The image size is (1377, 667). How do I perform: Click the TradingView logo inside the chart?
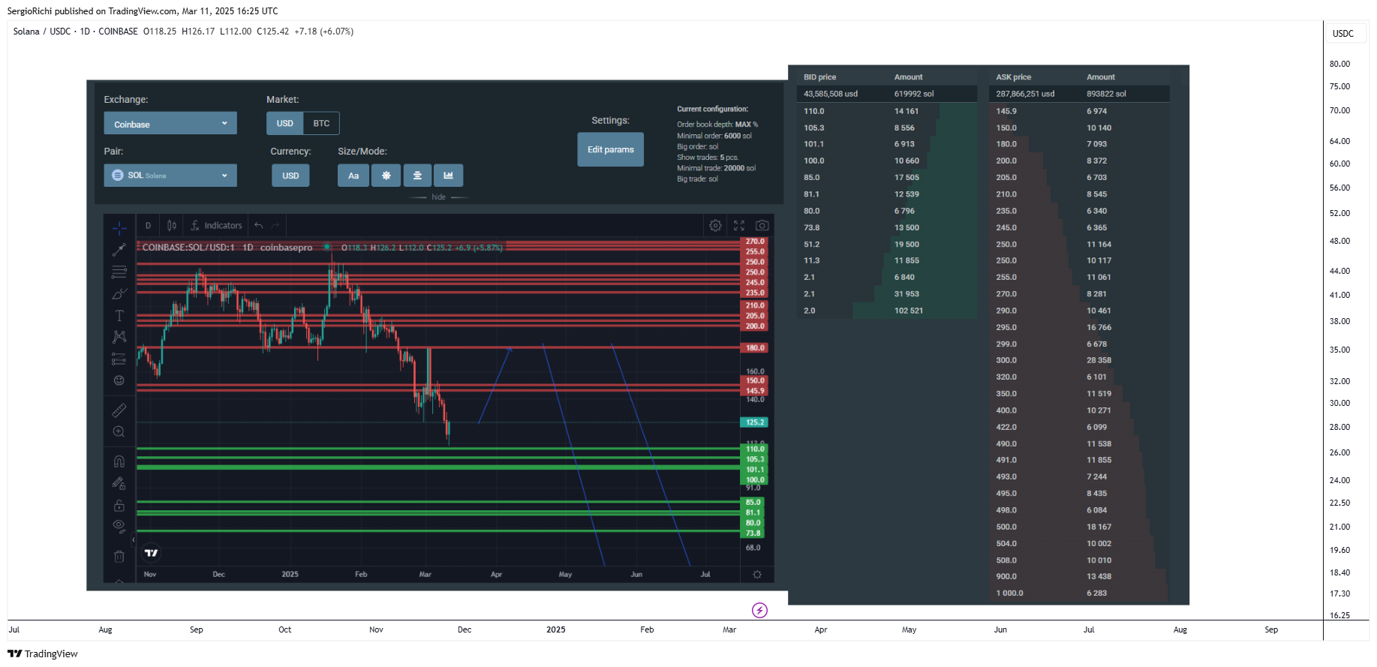tap(152, 553)
